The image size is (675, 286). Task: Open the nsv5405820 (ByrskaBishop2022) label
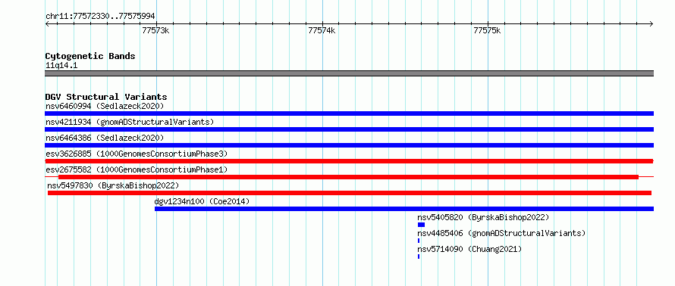click(x=483, y=217)
